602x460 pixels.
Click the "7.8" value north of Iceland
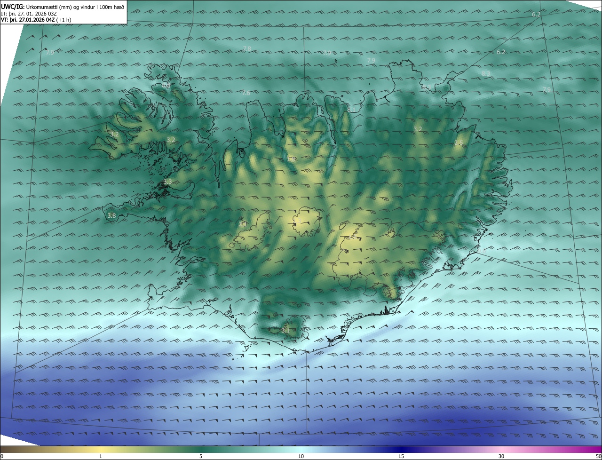point(246,49)
